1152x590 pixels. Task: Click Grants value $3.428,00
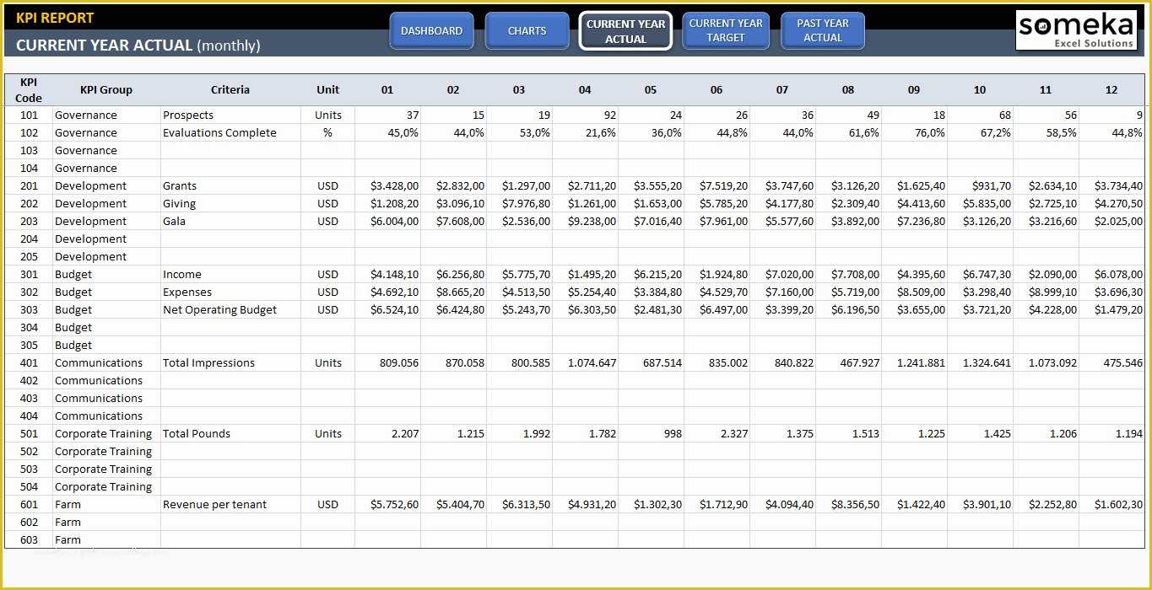coord(387,185)
